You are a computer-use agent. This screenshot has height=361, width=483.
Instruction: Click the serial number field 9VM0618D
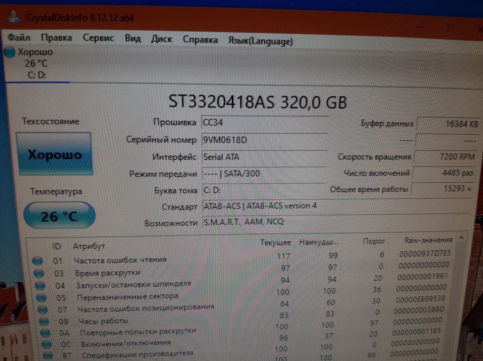click(x=264, y=140)
